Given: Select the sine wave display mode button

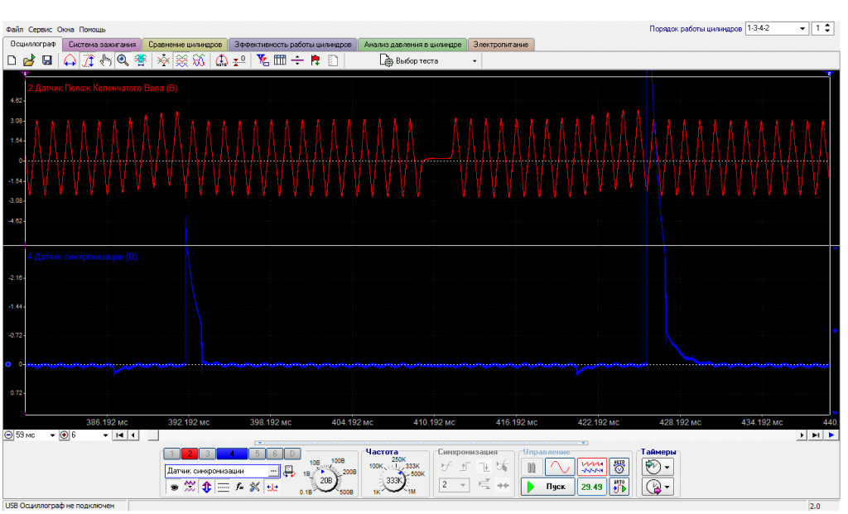Looking at the screenshot, I should click(560, 467).
